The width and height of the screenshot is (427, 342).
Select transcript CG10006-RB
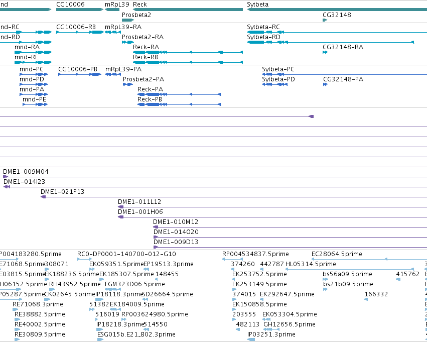pyautogui.click(x=76, y=27)
